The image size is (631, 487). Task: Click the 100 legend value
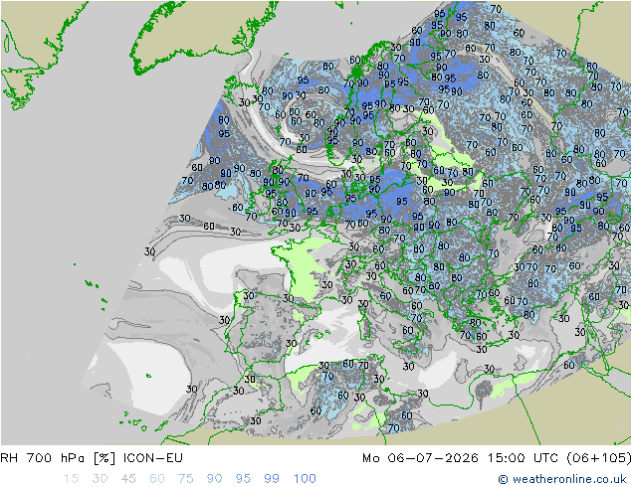pos(305,479)
